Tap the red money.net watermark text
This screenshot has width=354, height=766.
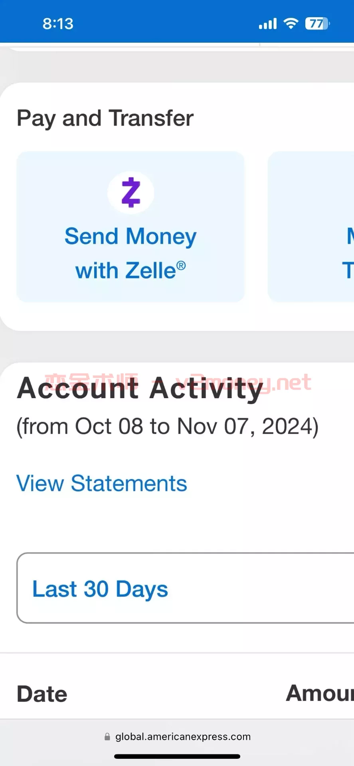point(243,383)
